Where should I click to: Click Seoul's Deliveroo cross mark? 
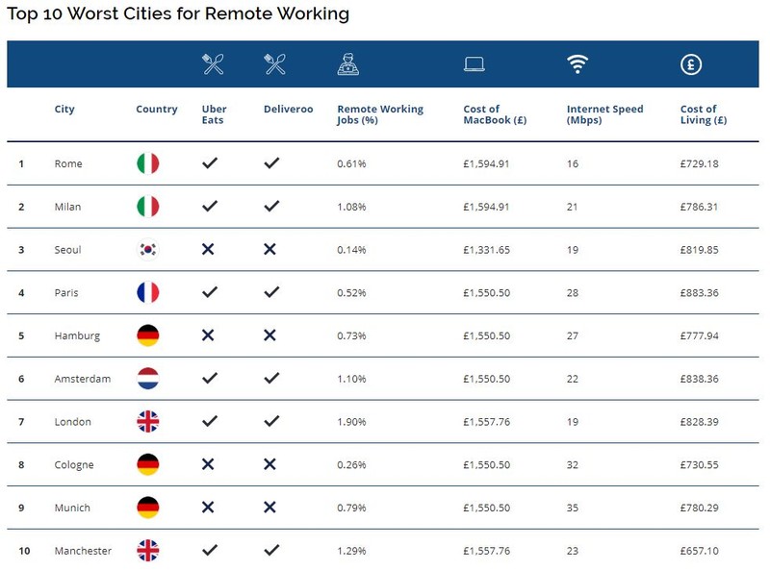269,249
